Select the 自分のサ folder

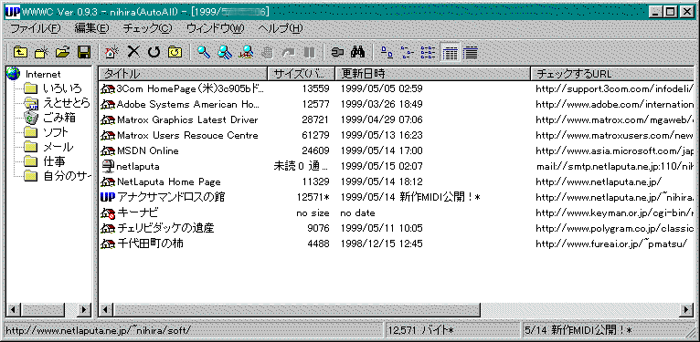click(67, 176)
